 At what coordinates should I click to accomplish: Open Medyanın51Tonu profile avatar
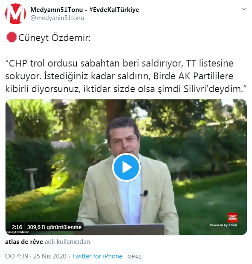point(15,14)
